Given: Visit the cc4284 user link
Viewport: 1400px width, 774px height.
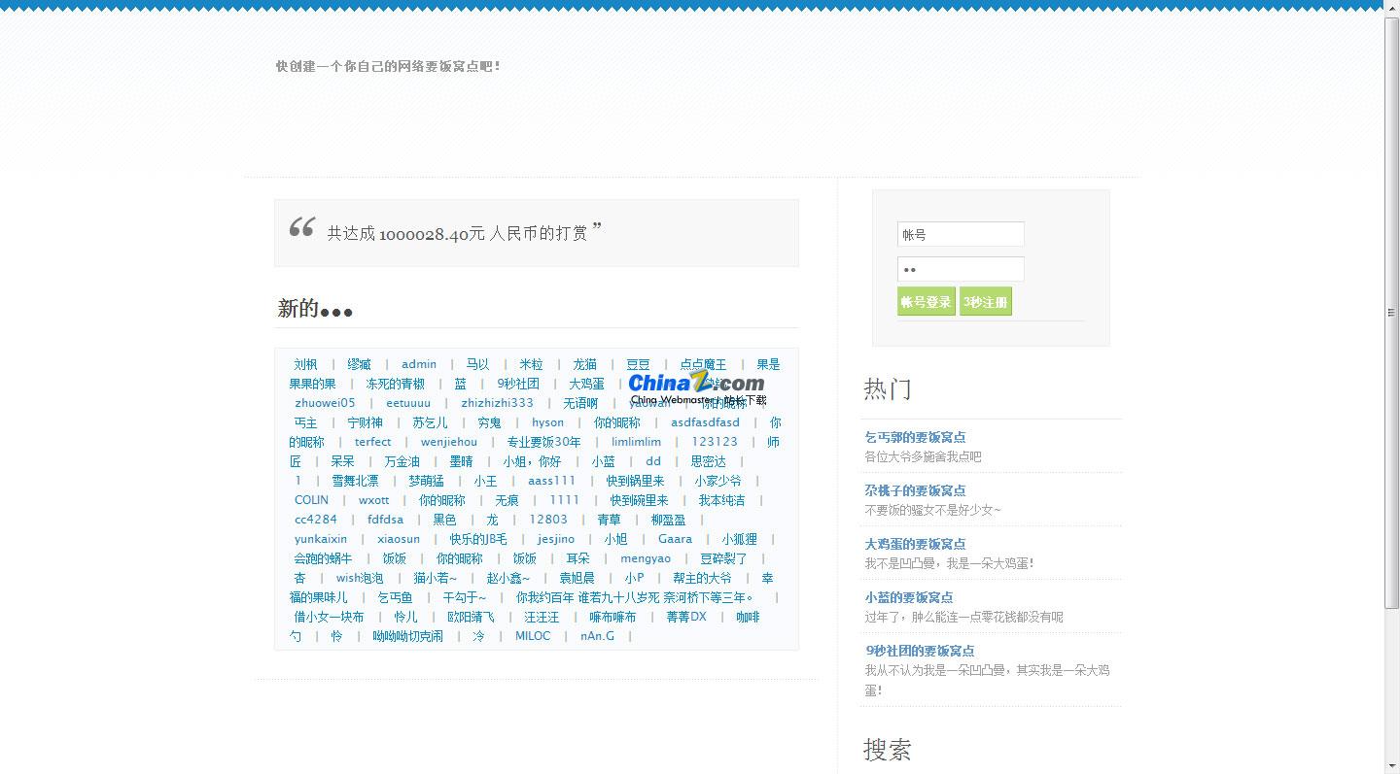Looking at the screenshot, I should (x=316, y=520).
